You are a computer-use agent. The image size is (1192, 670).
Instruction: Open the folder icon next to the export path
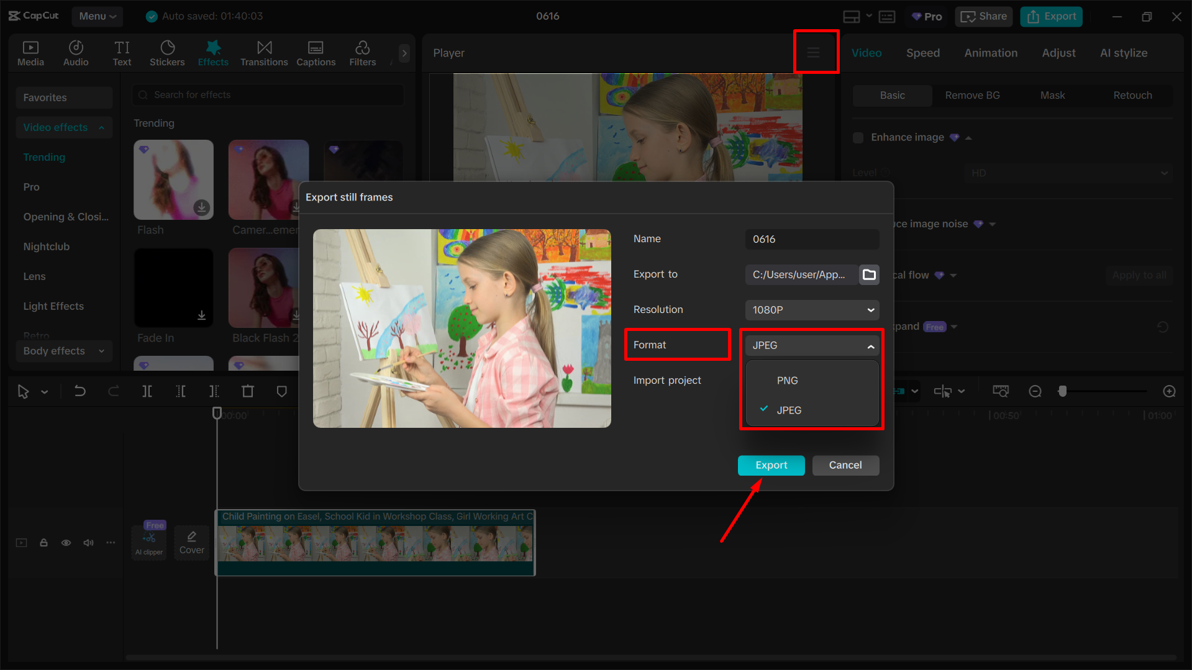868,274
